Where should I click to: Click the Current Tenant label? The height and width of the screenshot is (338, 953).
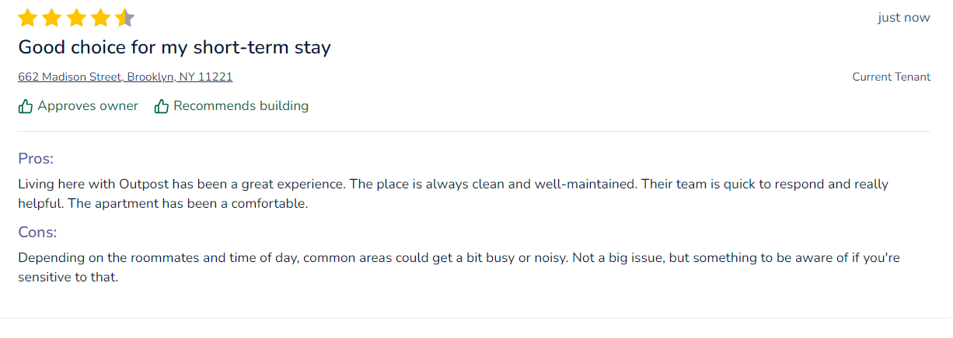click(892, 77)
